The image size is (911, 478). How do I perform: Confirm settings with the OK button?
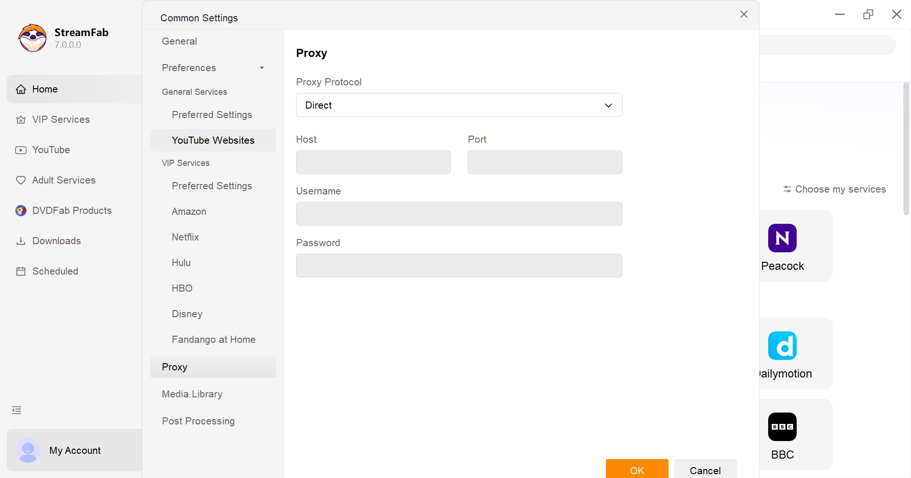click(x=637, y=470)
